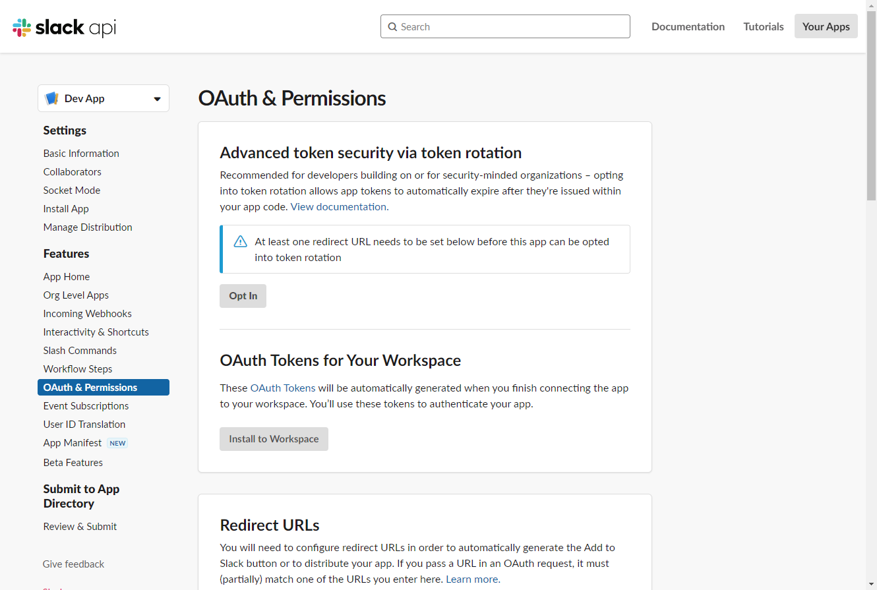Click the Slack API logo

tap(64, 27)
